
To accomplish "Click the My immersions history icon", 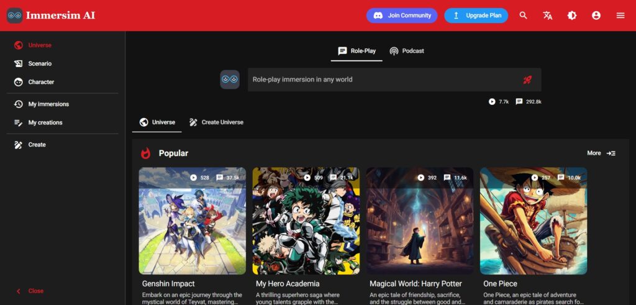I will [18, 104].
